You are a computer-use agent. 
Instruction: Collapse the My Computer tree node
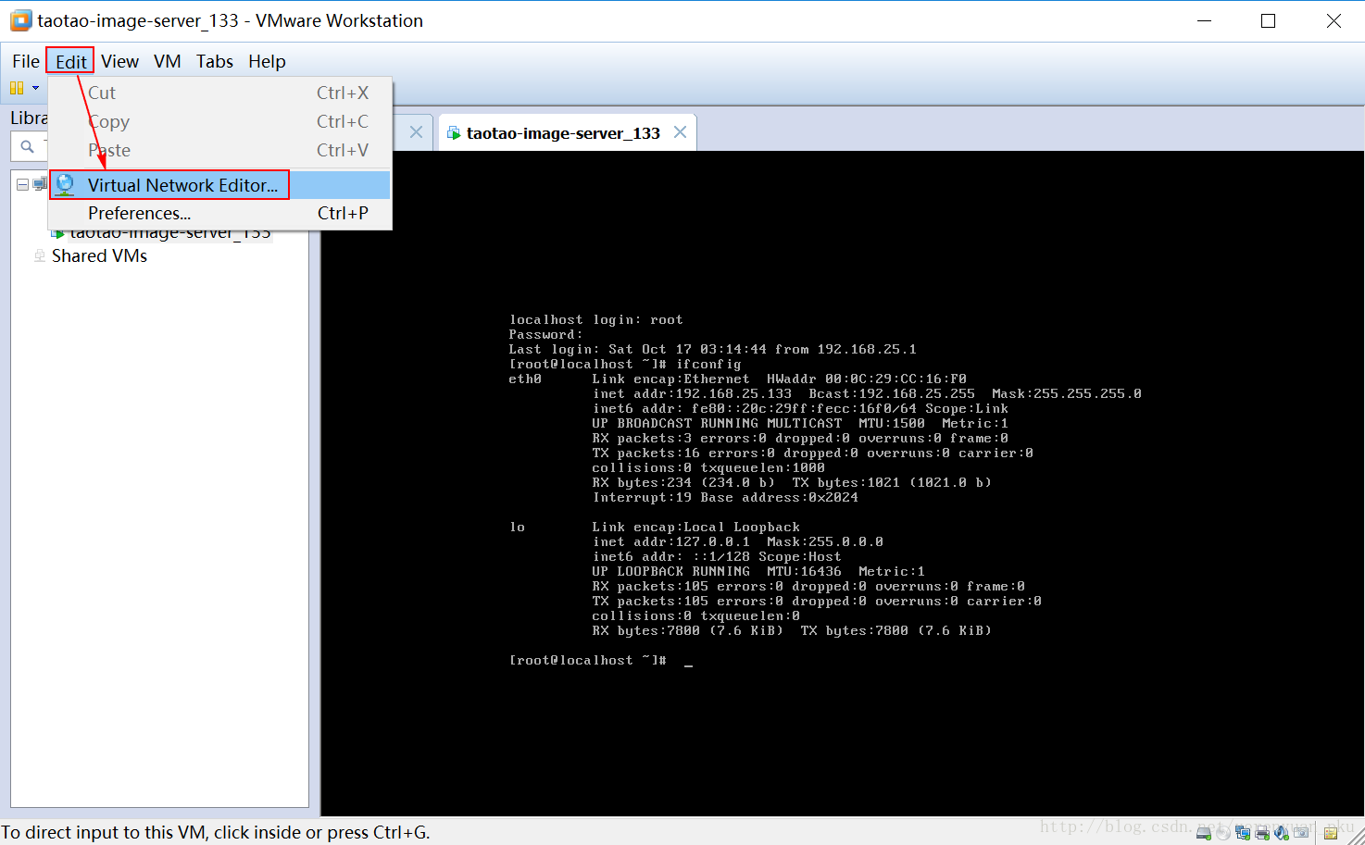22,184
